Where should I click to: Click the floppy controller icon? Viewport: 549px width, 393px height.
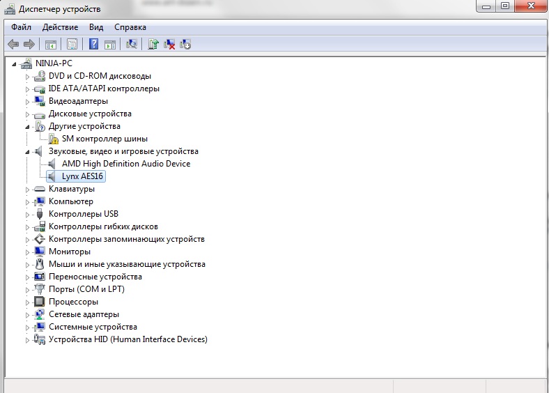[40, 226]
